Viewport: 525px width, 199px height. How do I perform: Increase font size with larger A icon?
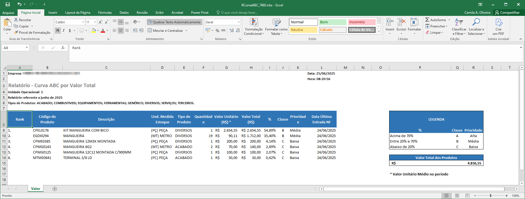click(100, 22)
